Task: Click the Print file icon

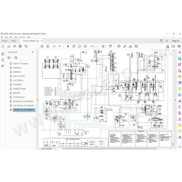Action: pyautogui.click(x=20, y=46)
